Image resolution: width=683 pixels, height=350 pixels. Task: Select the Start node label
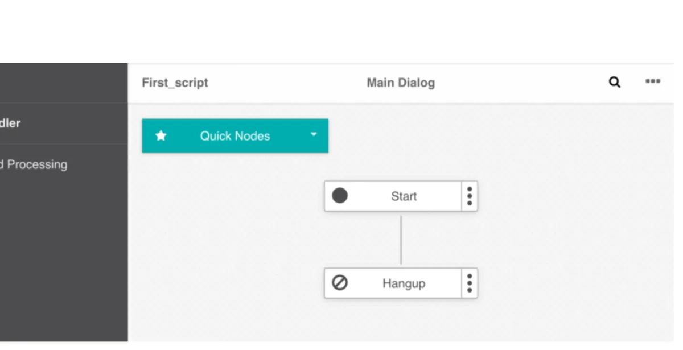[x=404, y=196]
